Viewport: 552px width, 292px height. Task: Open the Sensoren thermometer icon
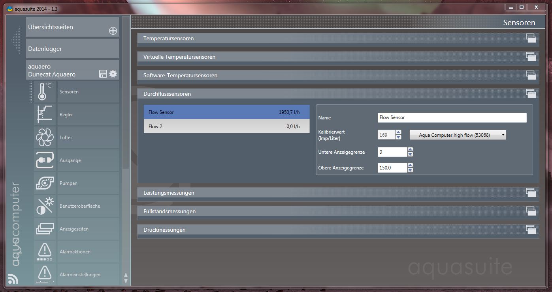(x=45, y=92)
